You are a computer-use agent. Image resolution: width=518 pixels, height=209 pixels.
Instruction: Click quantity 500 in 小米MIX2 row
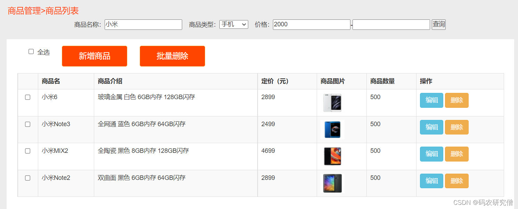[x=375, y=151]
